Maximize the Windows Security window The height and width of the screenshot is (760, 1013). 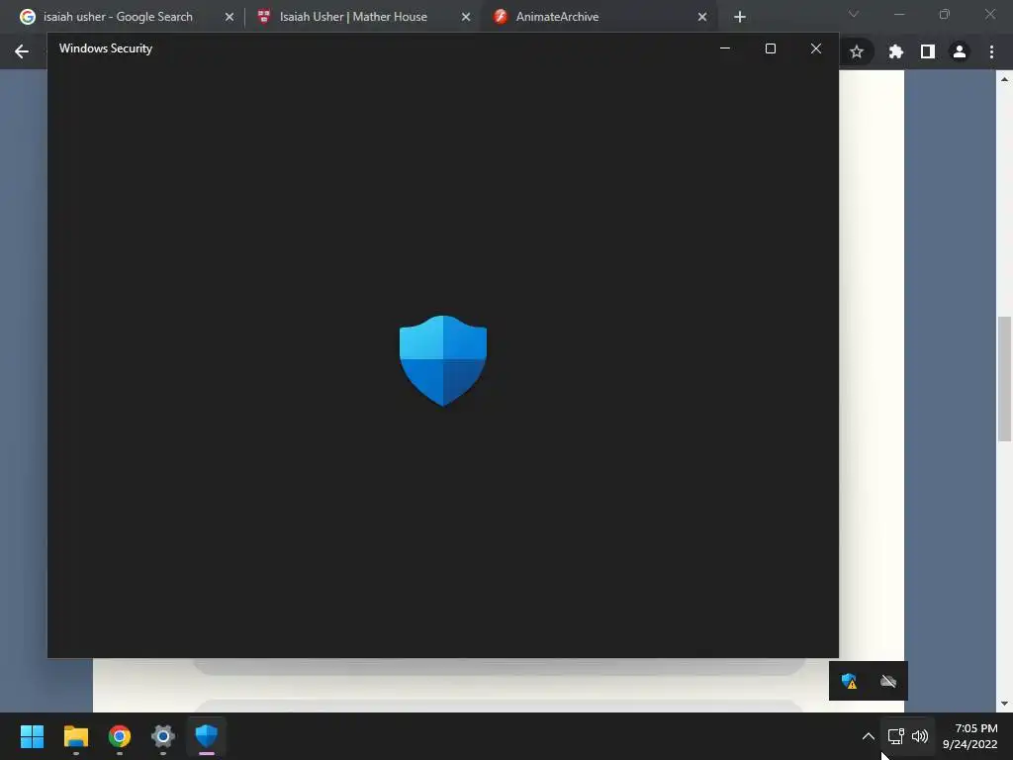[x=770, y=48]
